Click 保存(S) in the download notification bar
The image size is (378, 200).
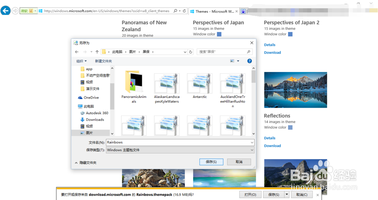pos(274,194)
